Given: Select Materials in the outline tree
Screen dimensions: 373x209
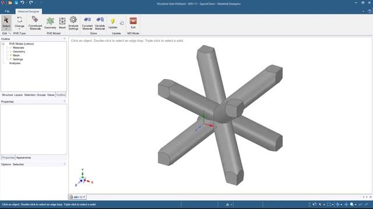Looking at the screenshot, I should 18,48.
